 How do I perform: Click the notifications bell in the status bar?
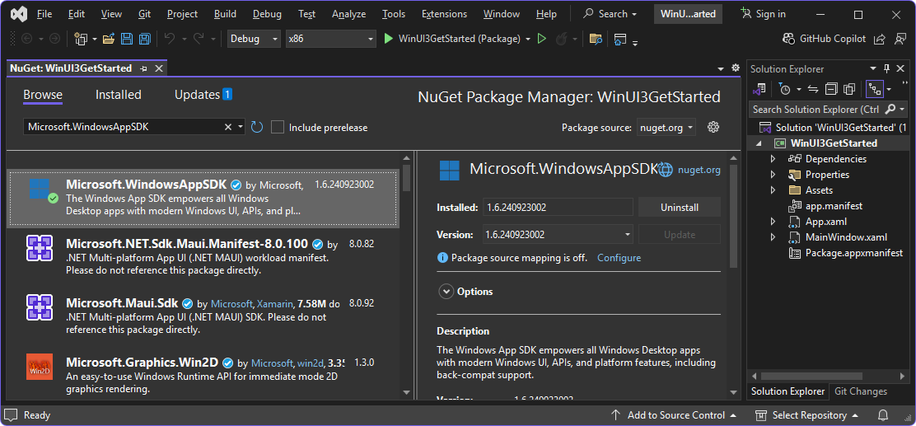pyautogui.click(x=883, y=415)
